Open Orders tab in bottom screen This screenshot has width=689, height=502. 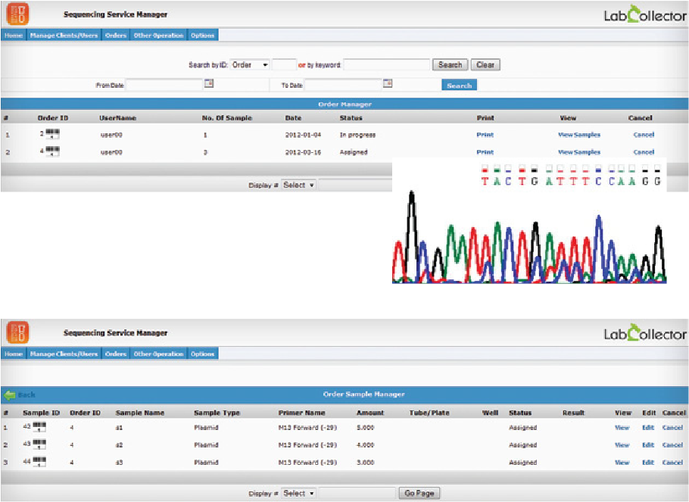click(116, 354)
